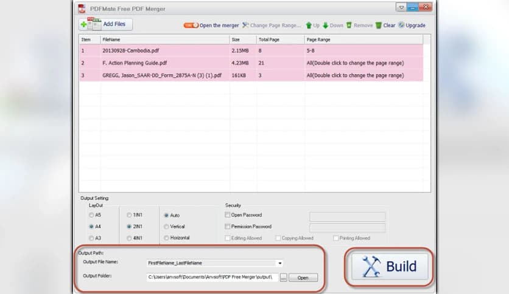
Task: Click the PDFMate app logo in title bar
Action: (82, 9)
